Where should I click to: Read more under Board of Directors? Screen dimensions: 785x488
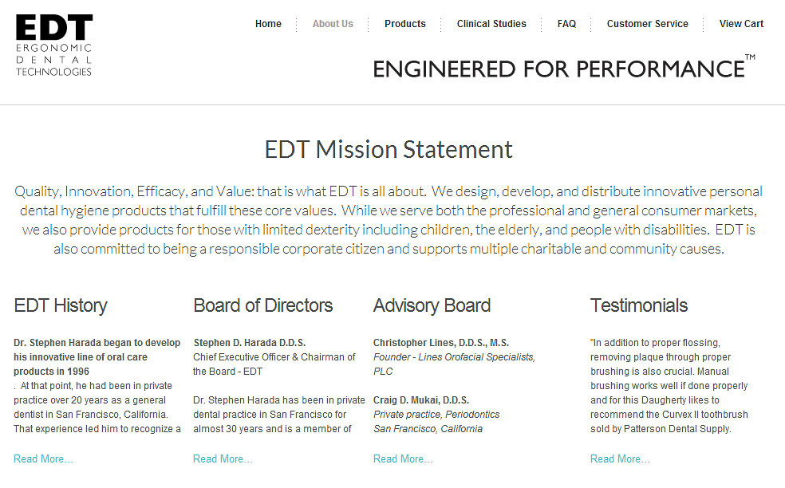point(223,458)
